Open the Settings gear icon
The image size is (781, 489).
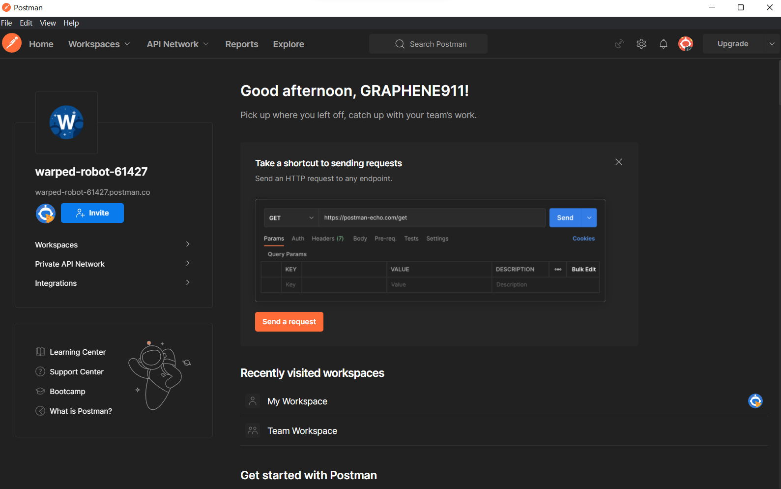click(x=641, y=44)
